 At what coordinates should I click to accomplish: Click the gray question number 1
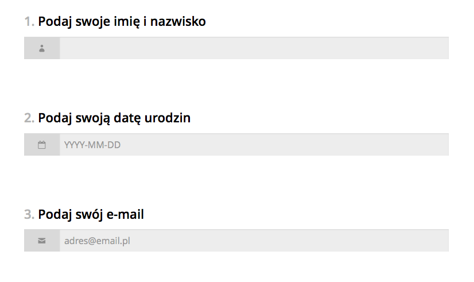[x=29, y=22]
